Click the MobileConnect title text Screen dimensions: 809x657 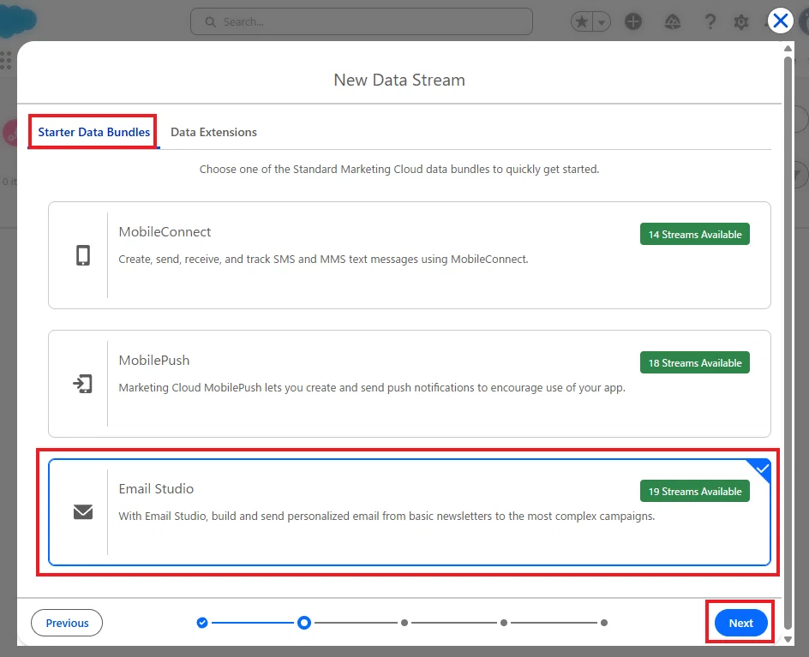pyautogui.click(x=165, y=231)
